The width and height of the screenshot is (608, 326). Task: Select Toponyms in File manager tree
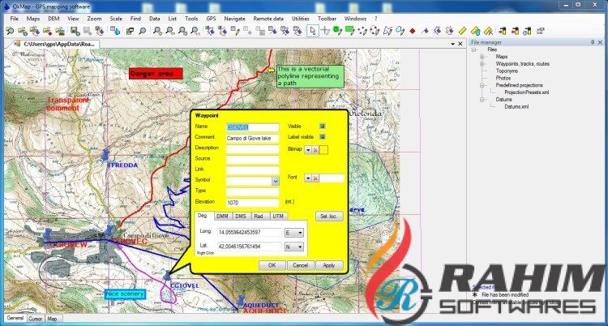(x=507, y=71)
